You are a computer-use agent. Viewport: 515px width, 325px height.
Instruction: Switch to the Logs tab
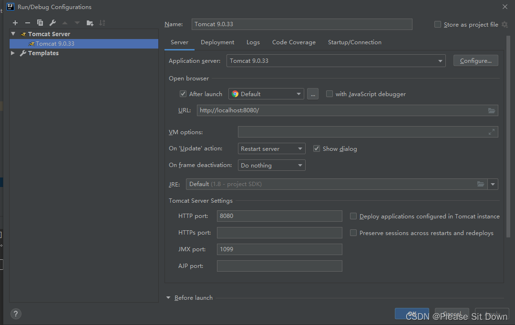point(253,42)
